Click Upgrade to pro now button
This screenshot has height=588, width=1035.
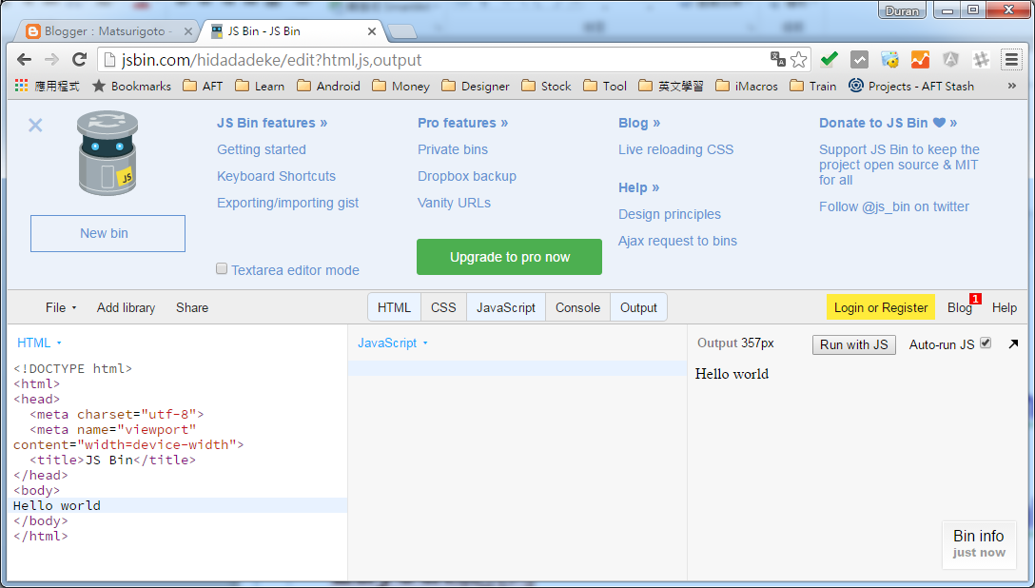(x=509, y=257)
